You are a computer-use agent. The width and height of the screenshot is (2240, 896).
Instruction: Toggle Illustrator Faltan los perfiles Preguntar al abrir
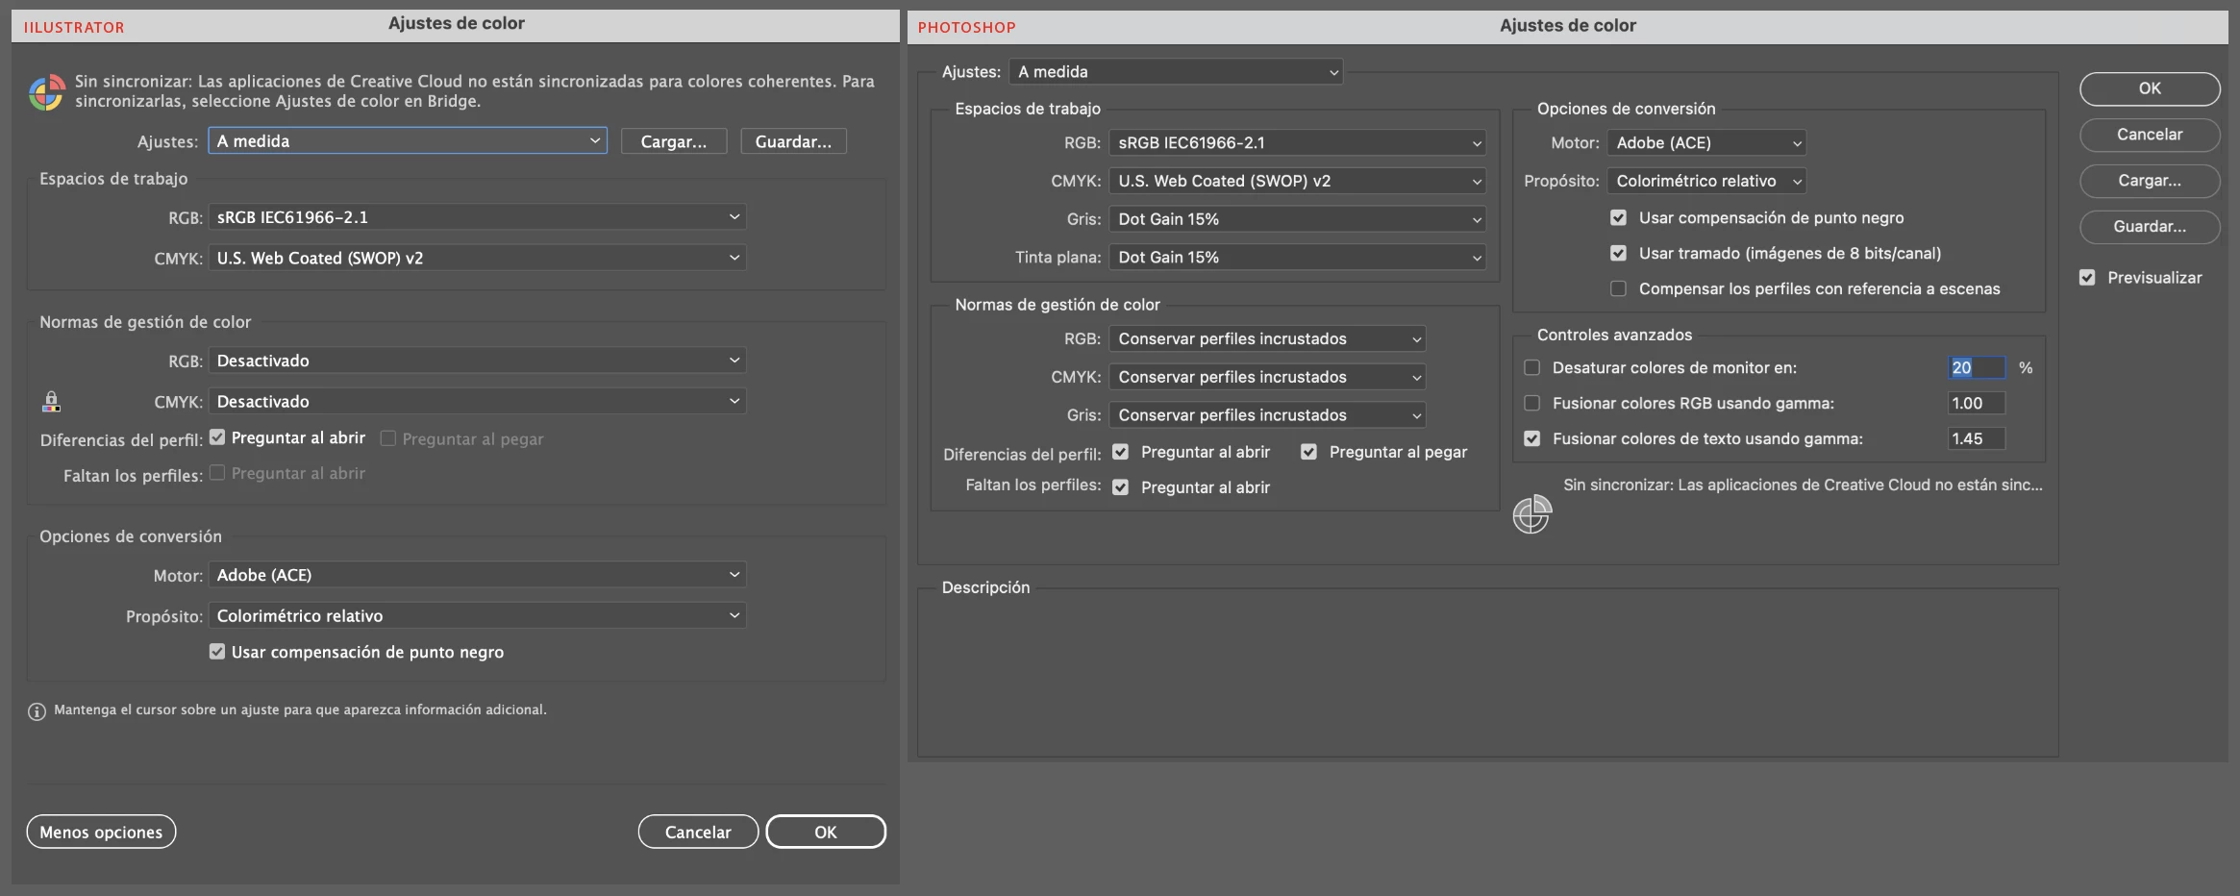[217, 473]
